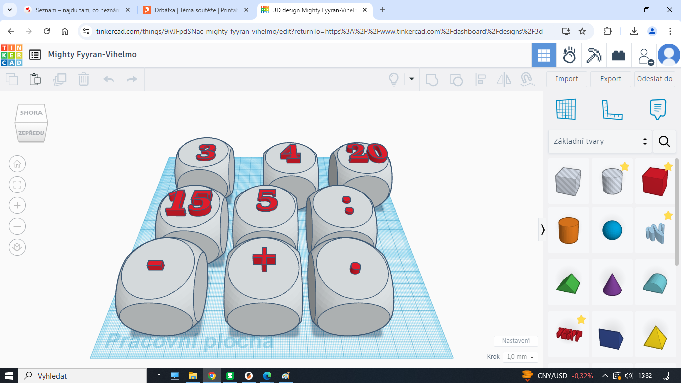Click the Zoom in plus button
This screenshot has height=383, width=681.
point(17,205)
